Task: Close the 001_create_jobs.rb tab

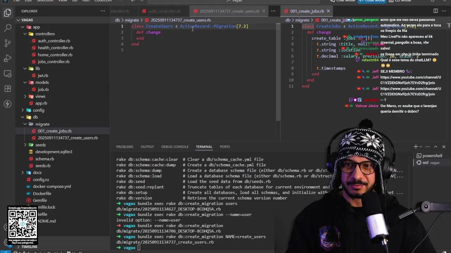Action: pyautogui.click(x=328, y=11)
